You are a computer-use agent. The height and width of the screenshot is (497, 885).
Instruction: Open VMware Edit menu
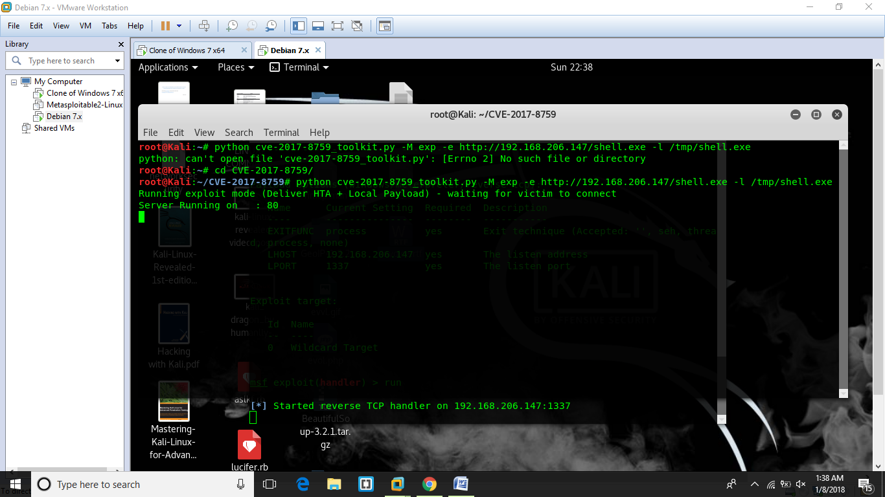(36, 26)
